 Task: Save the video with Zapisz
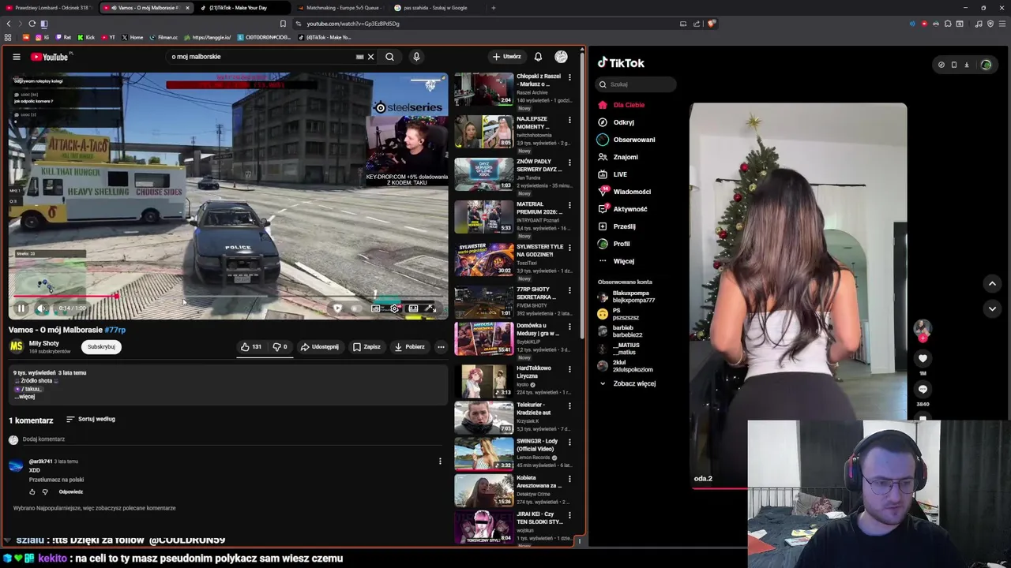[366, 346]
